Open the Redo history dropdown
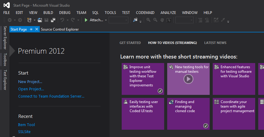 78,20
